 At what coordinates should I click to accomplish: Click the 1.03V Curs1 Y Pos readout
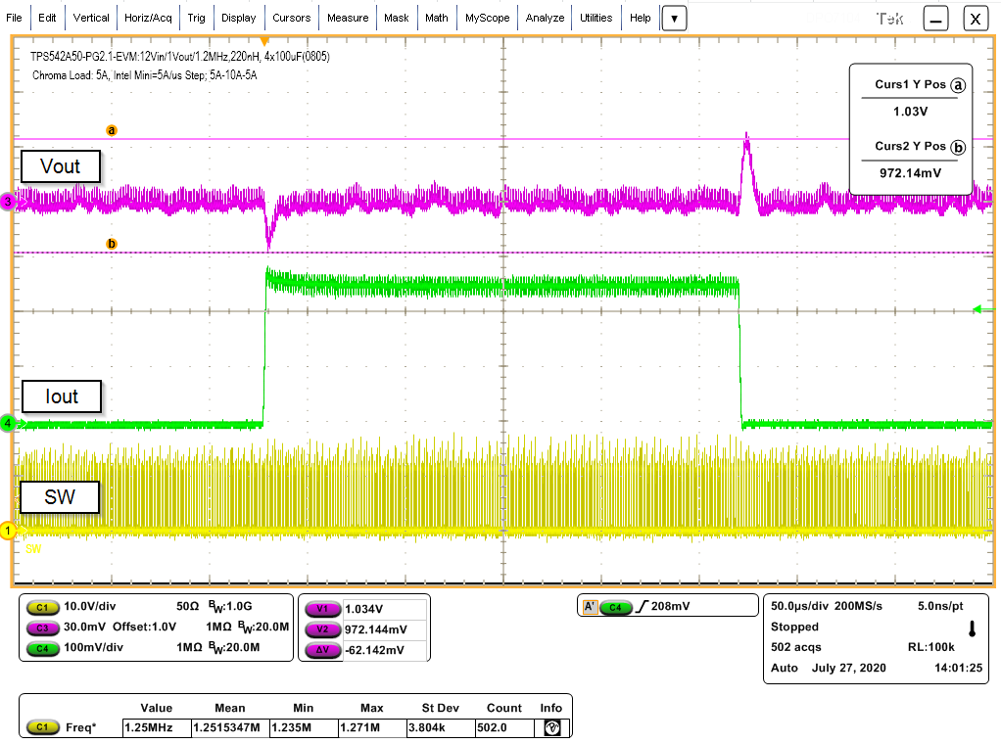tap(910, 111)
